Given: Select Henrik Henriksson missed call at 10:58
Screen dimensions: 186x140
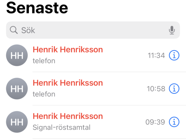Looking at the screenshot, I should pyautogui.click(x=68, y=83).
